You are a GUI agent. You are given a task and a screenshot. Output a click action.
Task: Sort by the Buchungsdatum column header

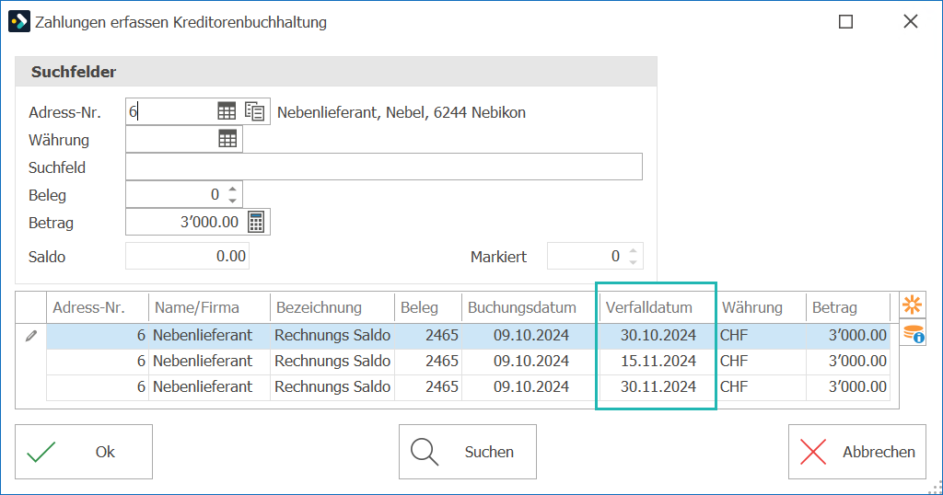pos(530,307)
